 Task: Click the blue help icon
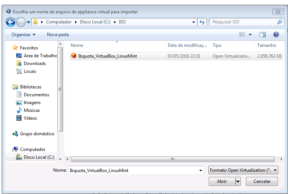click(276, 34)
